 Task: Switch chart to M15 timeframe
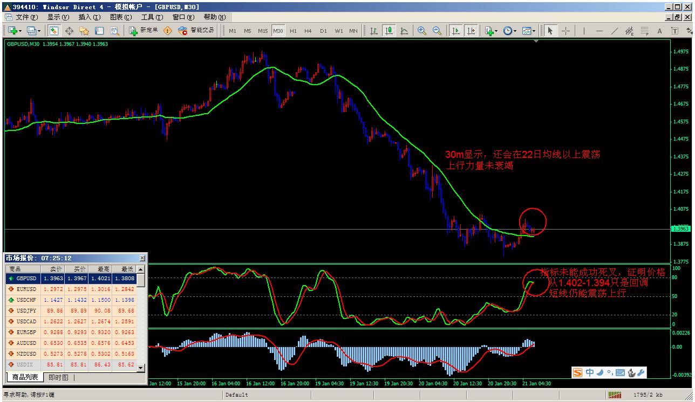(263, 31)
